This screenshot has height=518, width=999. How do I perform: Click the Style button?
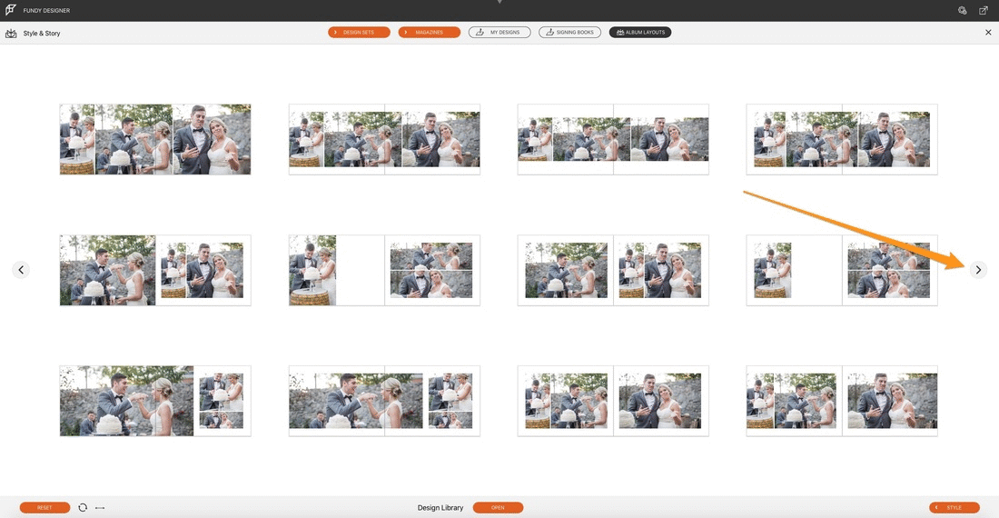(954, 508)
